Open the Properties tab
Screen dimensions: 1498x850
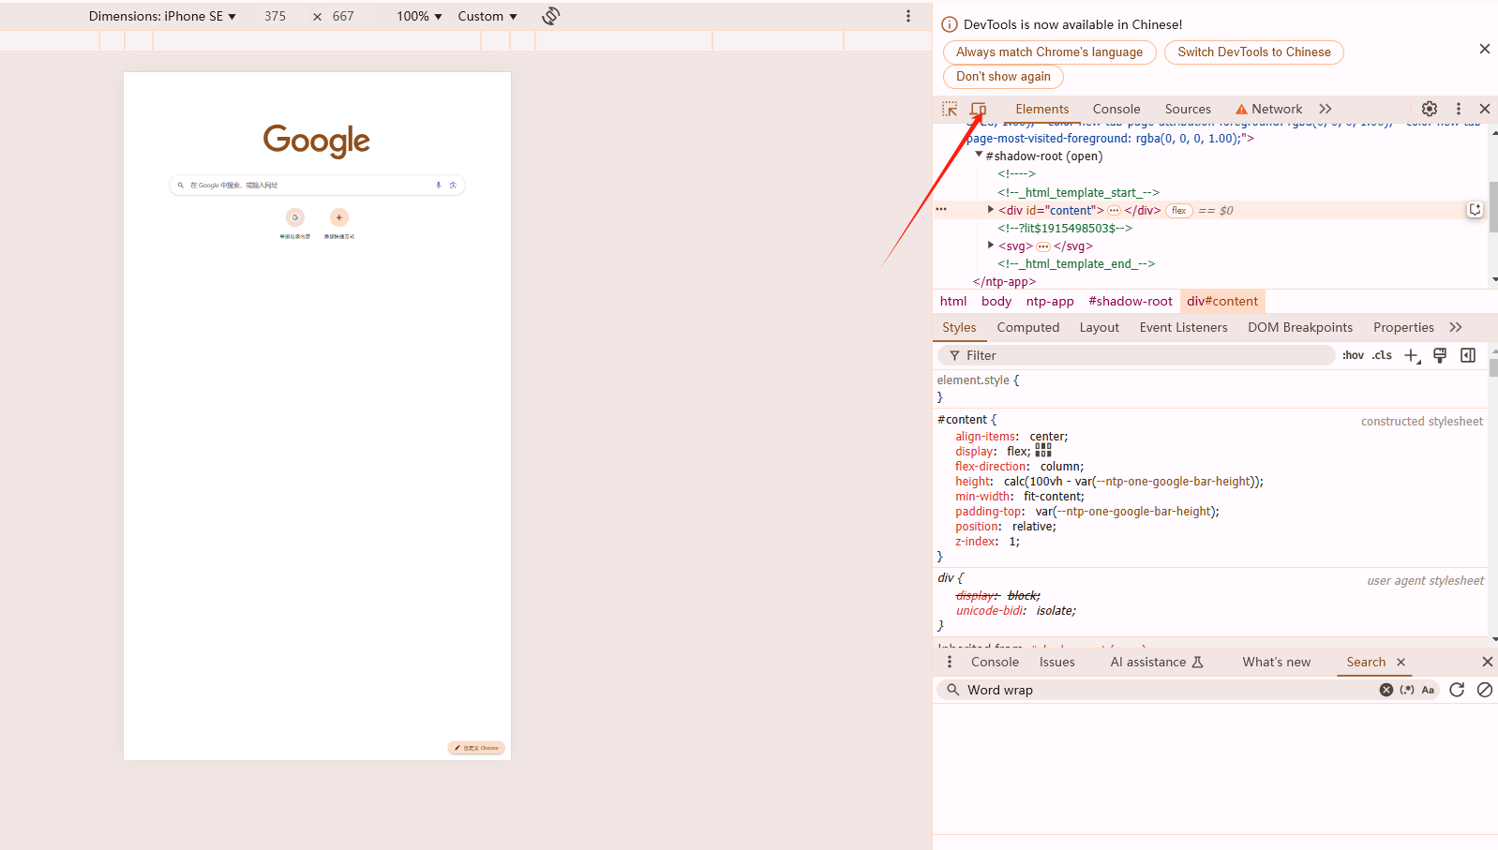[1403, 327]
